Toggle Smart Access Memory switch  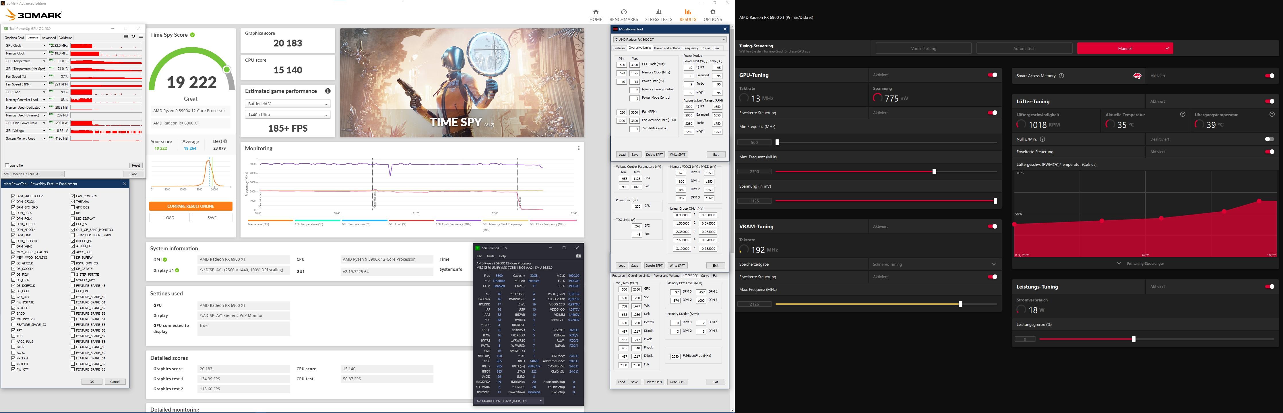[1270, 76]
